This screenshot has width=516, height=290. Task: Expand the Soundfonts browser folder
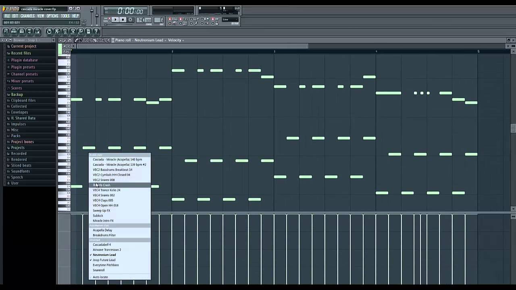[x=20, y=171]
